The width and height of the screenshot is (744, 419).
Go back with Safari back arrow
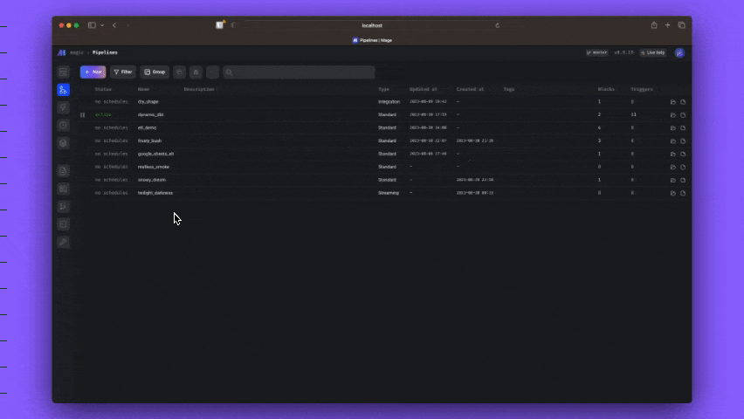[x=114, y=25]
